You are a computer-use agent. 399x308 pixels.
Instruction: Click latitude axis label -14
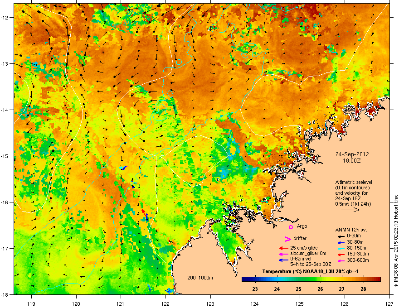(x=5, y=110)
